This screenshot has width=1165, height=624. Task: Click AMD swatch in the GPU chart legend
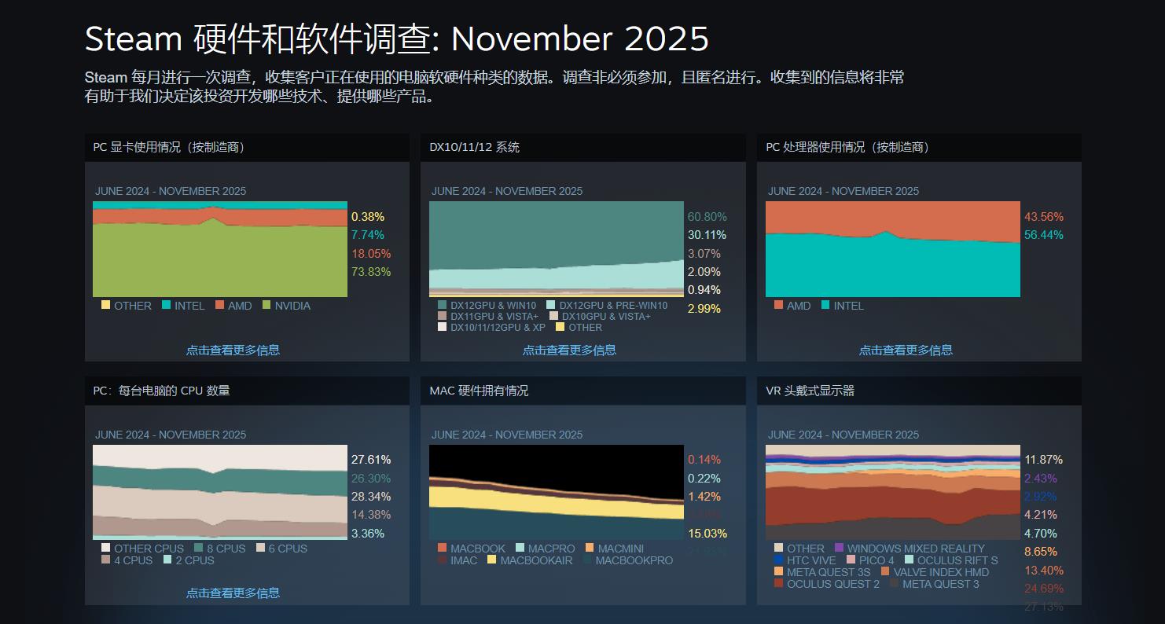click(220, 305)
